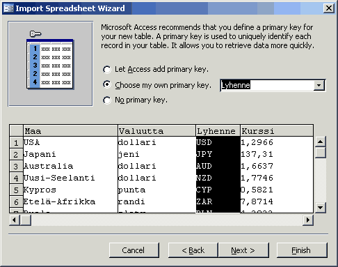Click the Japani cell
Image resolution: width=338 pixels, height=267 pixels.
point(70,154)
